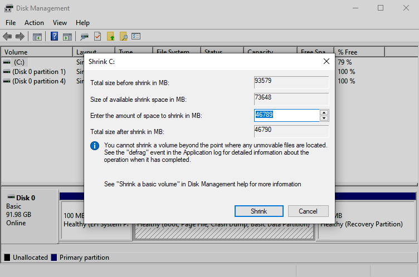The width and height of the screenshot is (419, 277).
Task: Increase shrink amount with up spinner arrow
Action: pos(324,112)
